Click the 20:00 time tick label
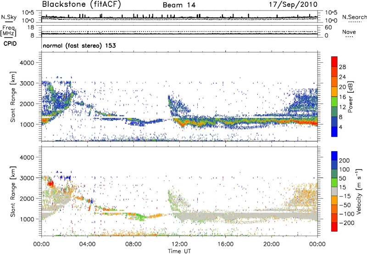 (x=272, y=244)
